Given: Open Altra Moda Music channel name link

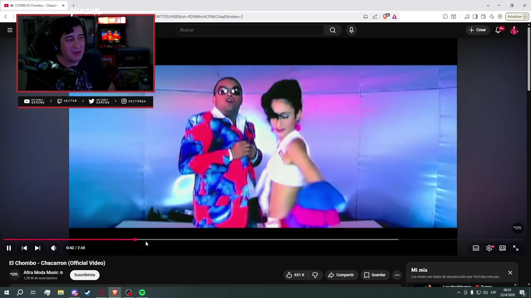Looking at the screenshot, I should pos(41,272).
